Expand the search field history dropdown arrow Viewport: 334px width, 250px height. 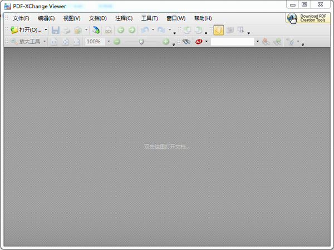[258, 41]
